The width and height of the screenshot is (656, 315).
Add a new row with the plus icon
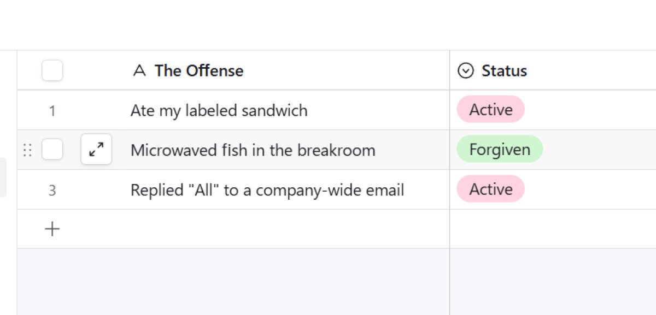[52, 229]
